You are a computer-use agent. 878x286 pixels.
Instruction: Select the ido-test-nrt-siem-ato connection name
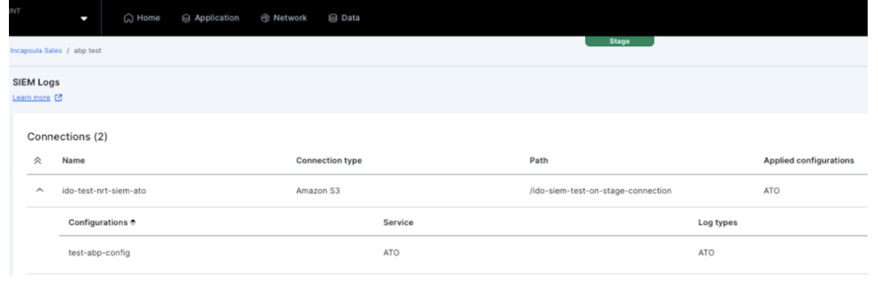click(x=104, y=191)
